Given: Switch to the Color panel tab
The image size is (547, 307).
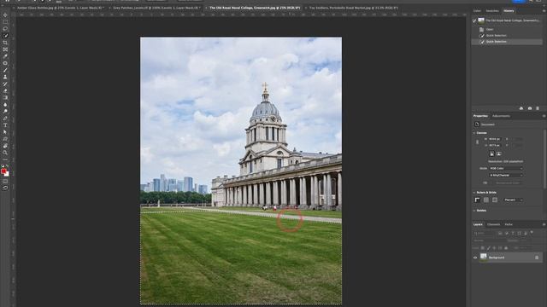Looking at the screenshot, I should [x=477, y=11].
